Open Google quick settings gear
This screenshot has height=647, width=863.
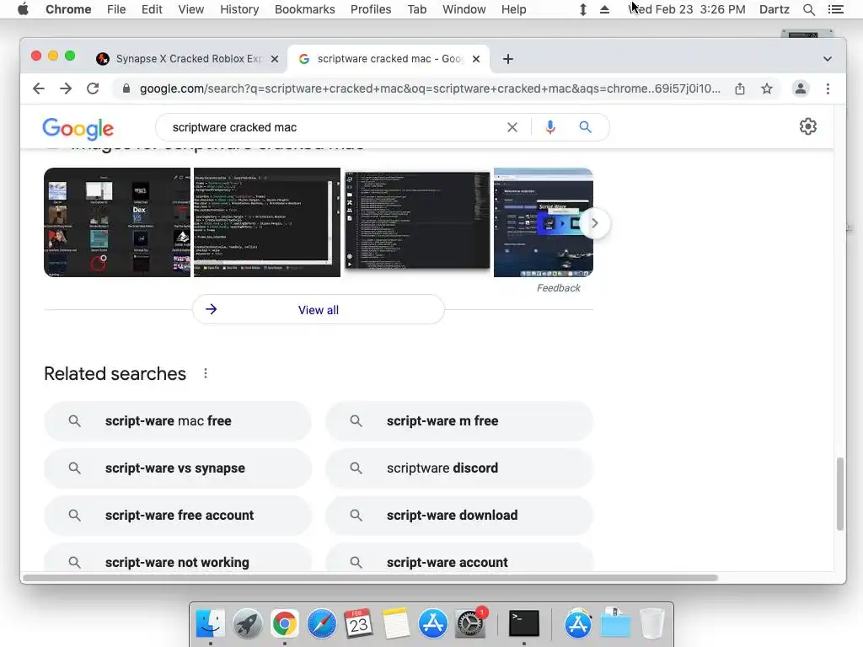[x=807, y=126]
